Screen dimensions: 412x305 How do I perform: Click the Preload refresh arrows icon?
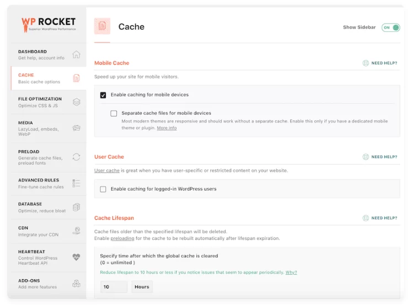click(x=76, y=157)
